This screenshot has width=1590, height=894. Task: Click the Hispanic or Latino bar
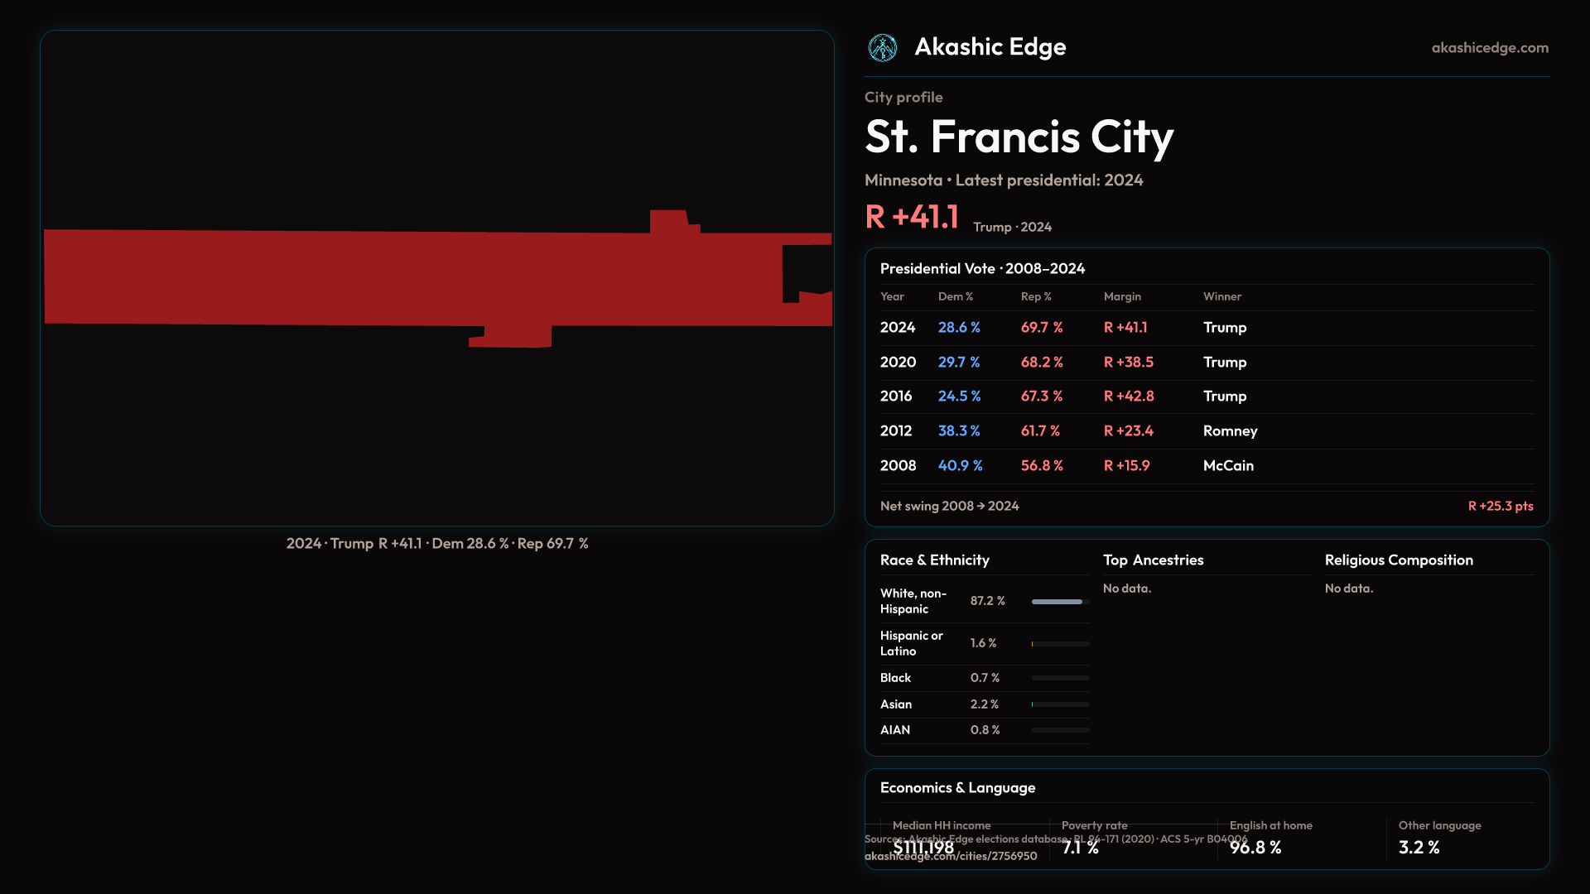pyautogui.click(x=1060, y=644)
